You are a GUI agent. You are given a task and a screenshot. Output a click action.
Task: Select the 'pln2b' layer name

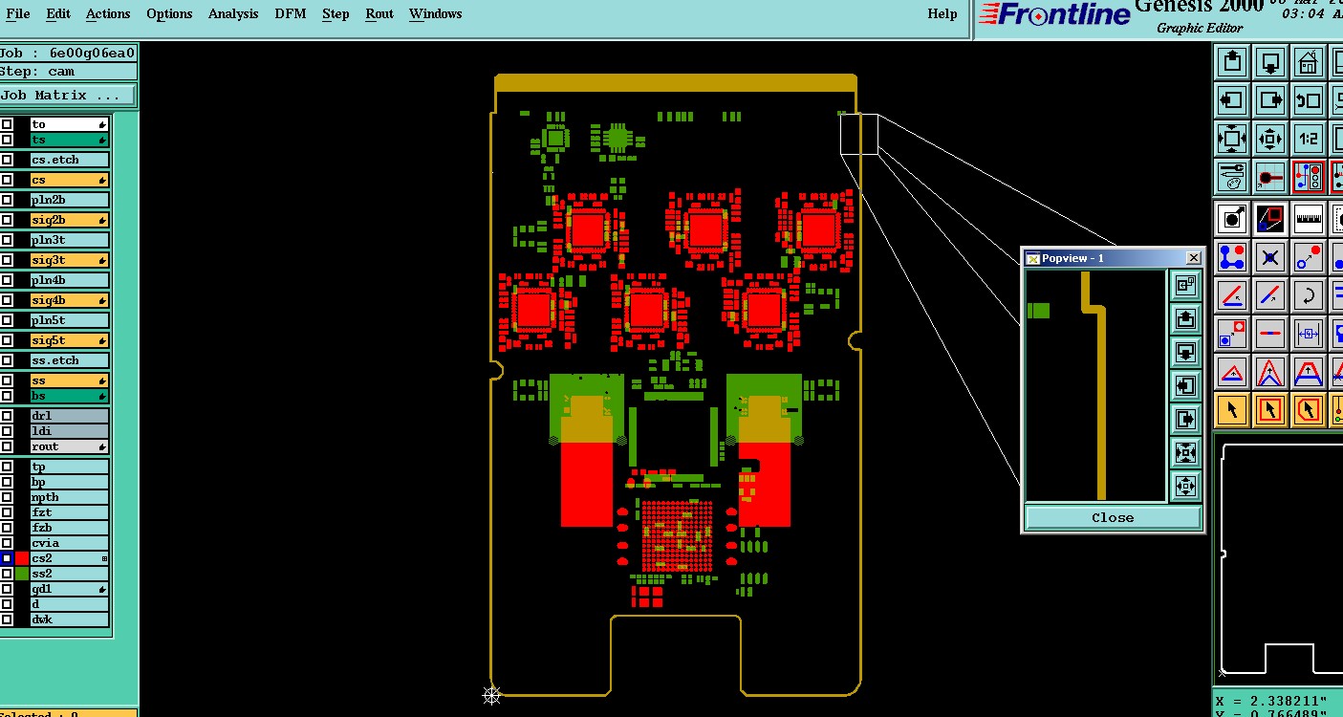pos(69,200)
